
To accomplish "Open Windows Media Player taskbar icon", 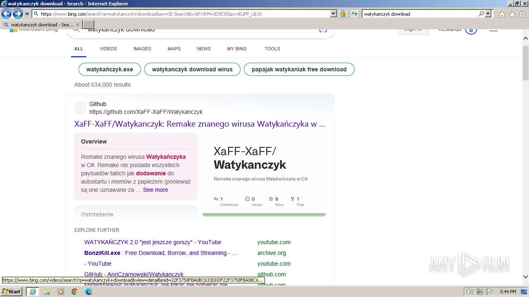I will pos(61,292).
